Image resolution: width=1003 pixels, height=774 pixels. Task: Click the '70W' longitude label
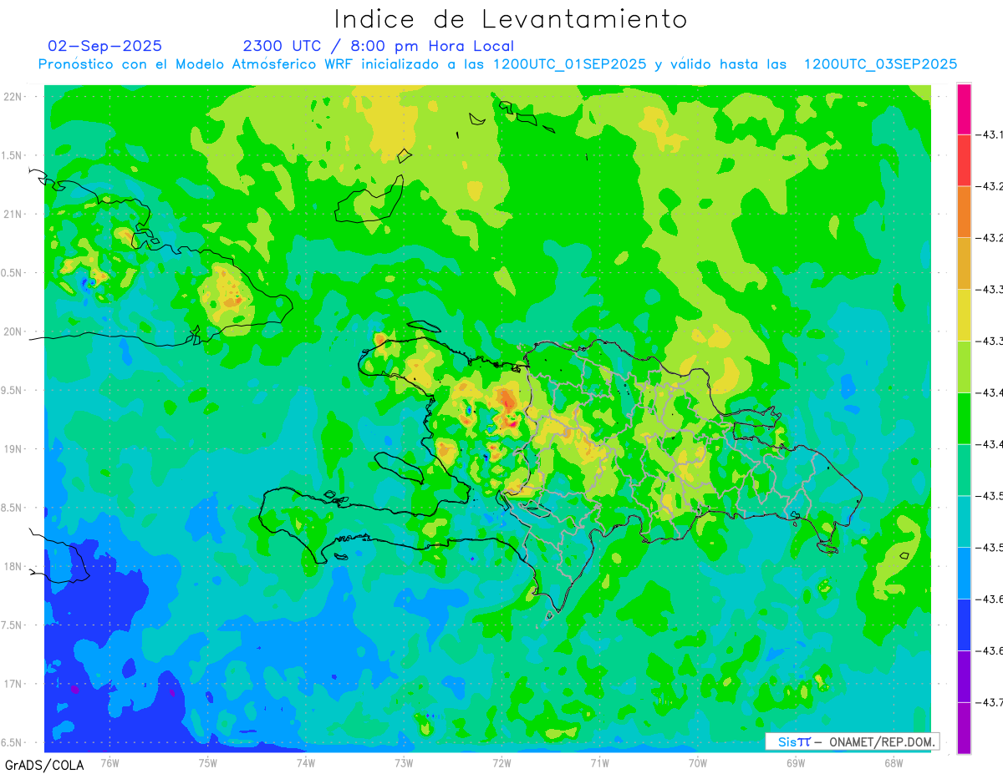click(x=698, y=763)
